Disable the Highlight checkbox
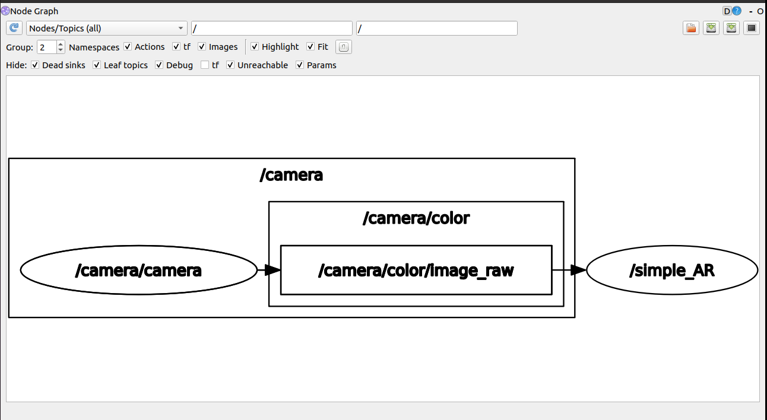The height and width of the screenshot is (420, 767). pos(255,47)
